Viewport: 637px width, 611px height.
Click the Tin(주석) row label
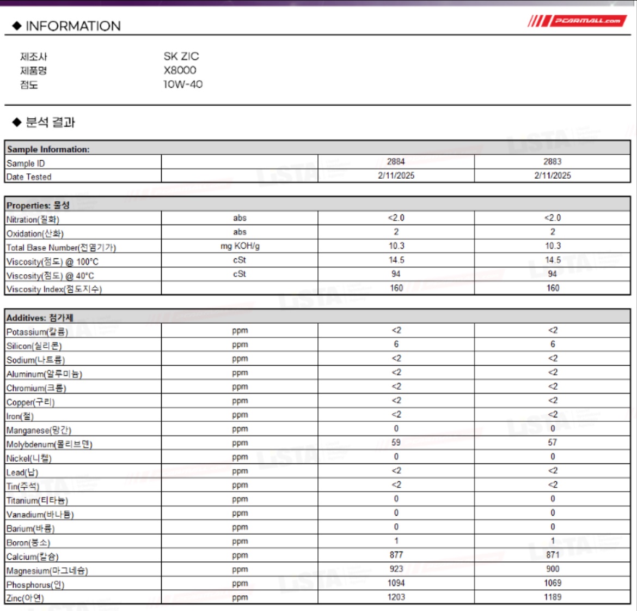click(x=23, y=487)
